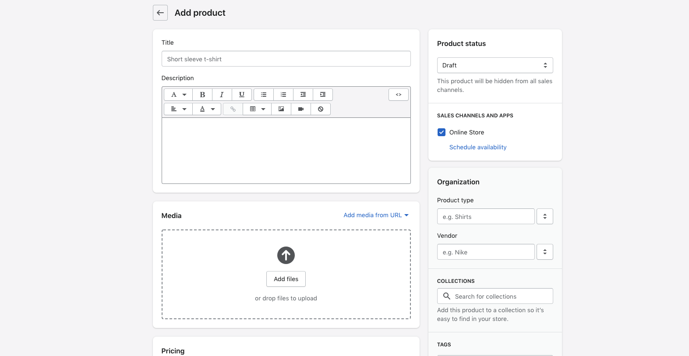689x356 pixels.
Task: Click the product Title input field
Action: pos(286,59)
